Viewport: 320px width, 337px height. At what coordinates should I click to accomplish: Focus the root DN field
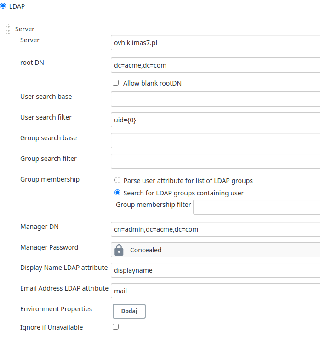click(215, 65)
